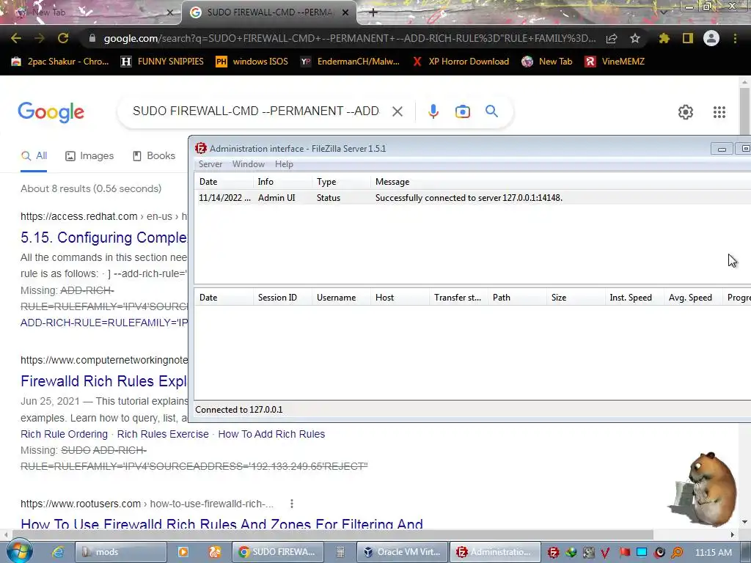Bookmark this page with the star icon
The height and width of the screenshot is (563, 751).
point(635,38)
